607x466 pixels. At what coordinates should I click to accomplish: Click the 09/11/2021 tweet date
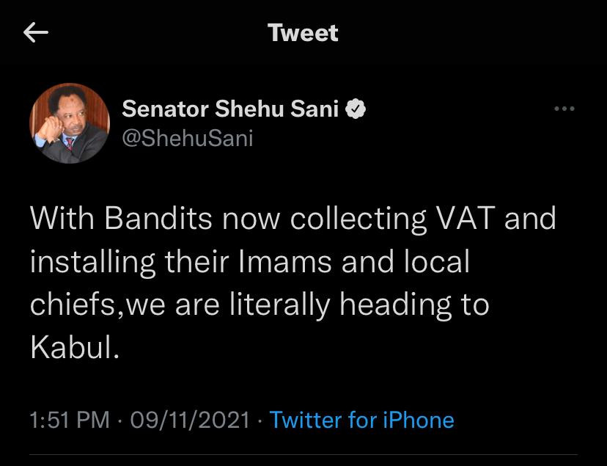click(191, 420)
